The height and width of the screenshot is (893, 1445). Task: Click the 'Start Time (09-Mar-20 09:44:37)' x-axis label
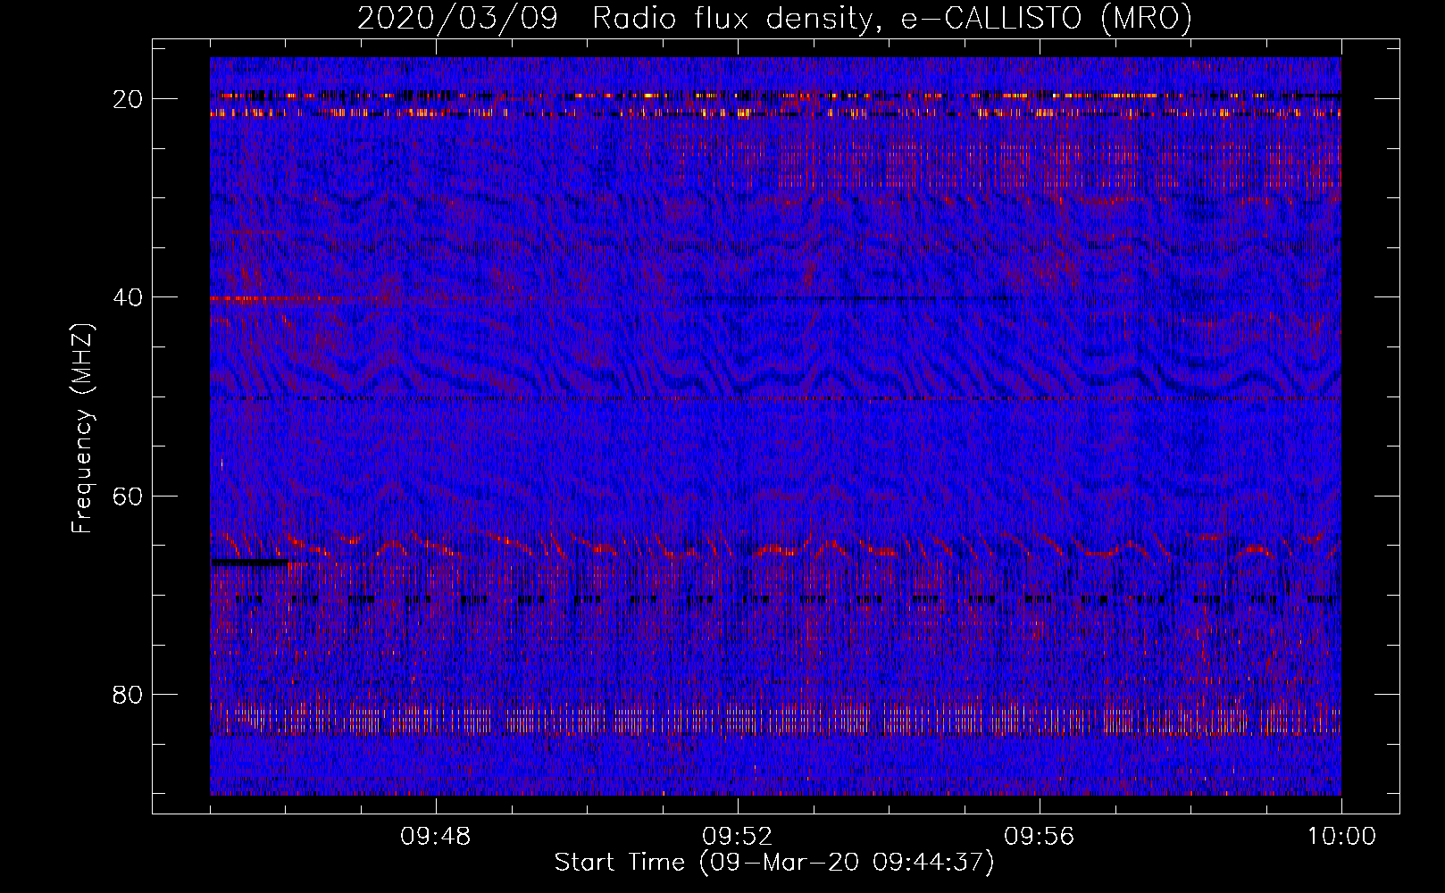tap(774, 863)
